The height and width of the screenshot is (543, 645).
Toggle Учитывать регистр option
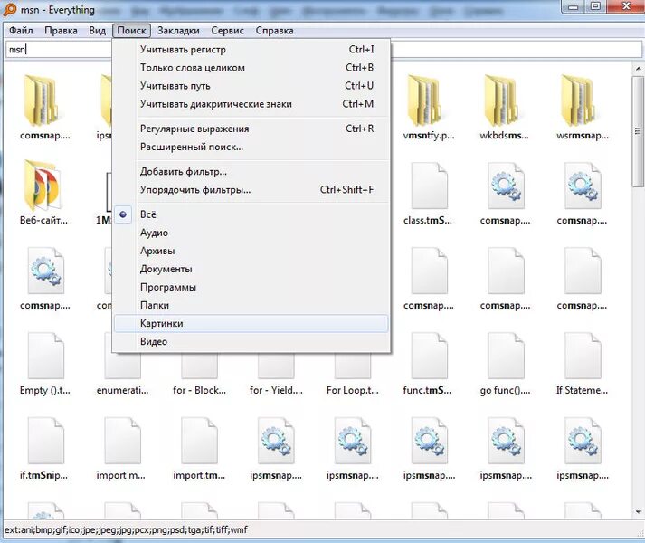[251, 50]
